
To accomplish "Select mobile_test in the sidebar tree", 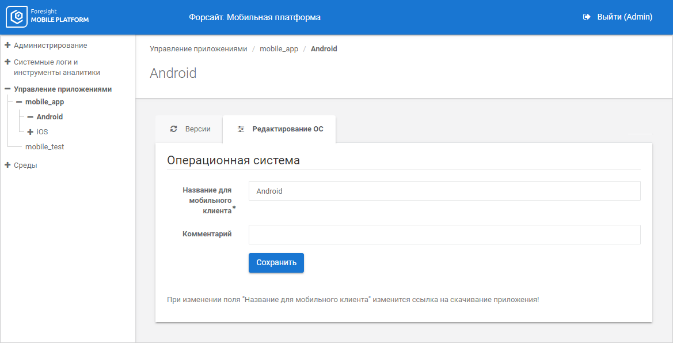I will coord(45,146).
